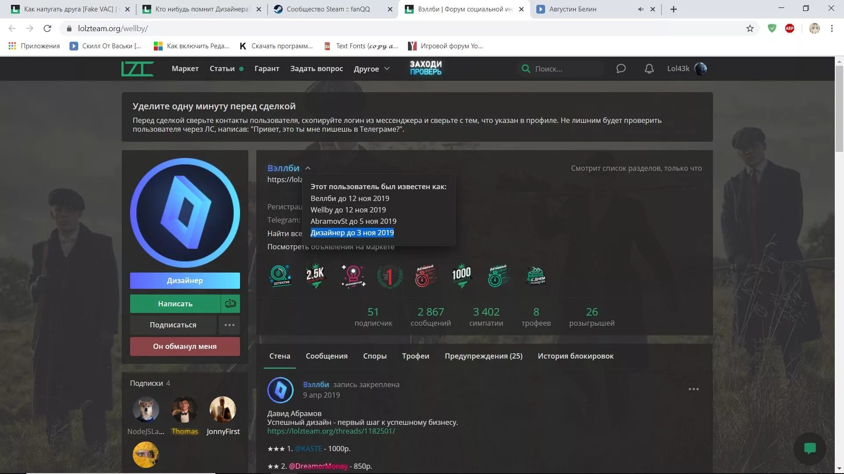
Task: Open Thomas subscription avatar
Action: 184,409
